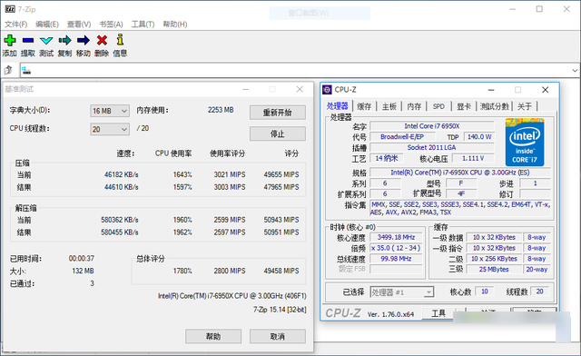581x356 pixels.
Task: Click the 47965 MIPS compression result rating
Action: point(281,187)
